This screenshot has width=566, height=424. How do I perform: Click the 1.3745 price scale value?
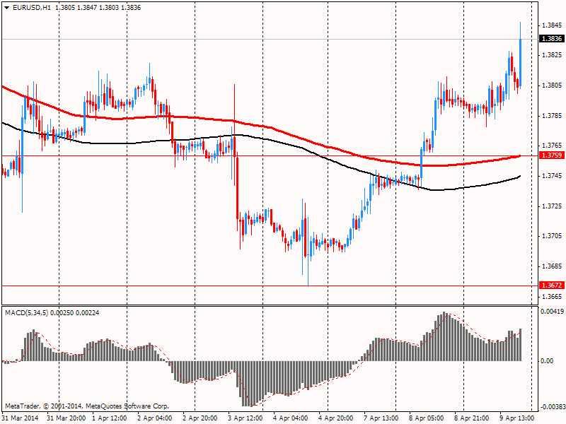pyautogui.click(x=552, y=175)
